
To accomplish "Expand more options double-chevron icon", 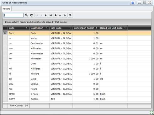I will [70, 15].
